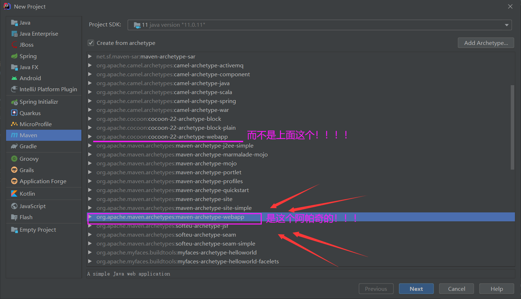Expand the myfaces-archetype-helloworld-facelets node
This screenshot has height=299, width=521.
coord(90,262)
